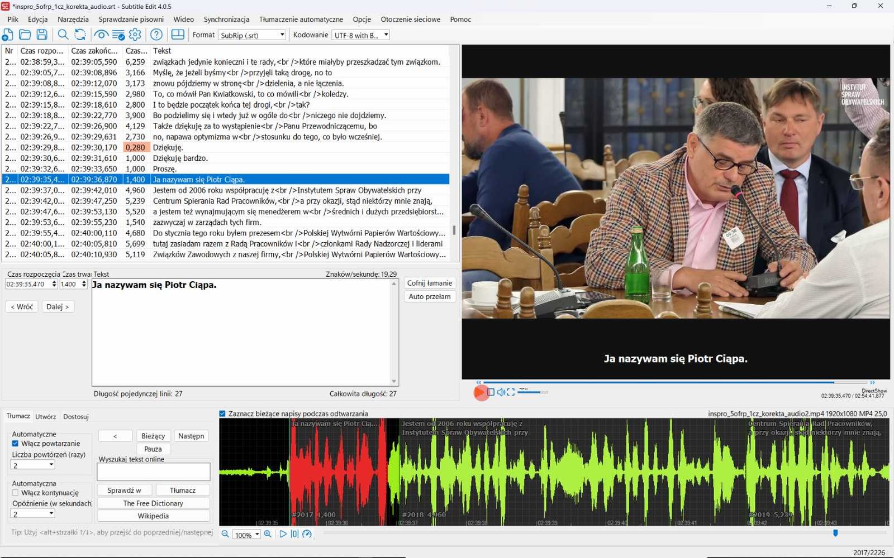Adjust the start time spinner arrows
The image size is (894, 558).
point(54,284)
